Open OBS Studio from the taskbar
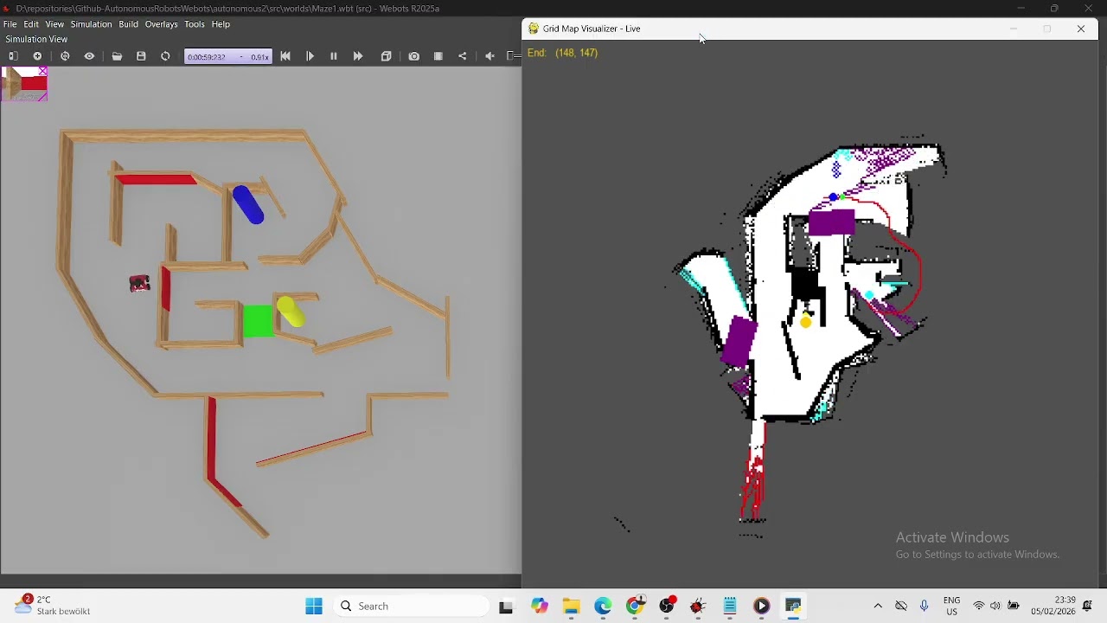Image resolution: width=1107 pixels, height=623 pixels. 668,607
